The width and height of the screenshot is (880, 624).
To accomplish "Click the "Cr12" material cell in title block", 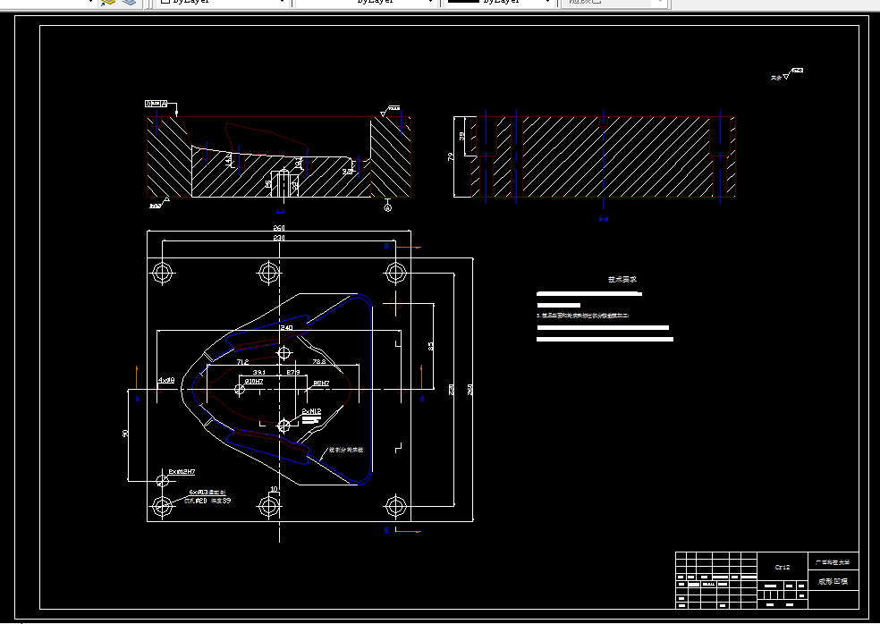I will tap(783, 568).
